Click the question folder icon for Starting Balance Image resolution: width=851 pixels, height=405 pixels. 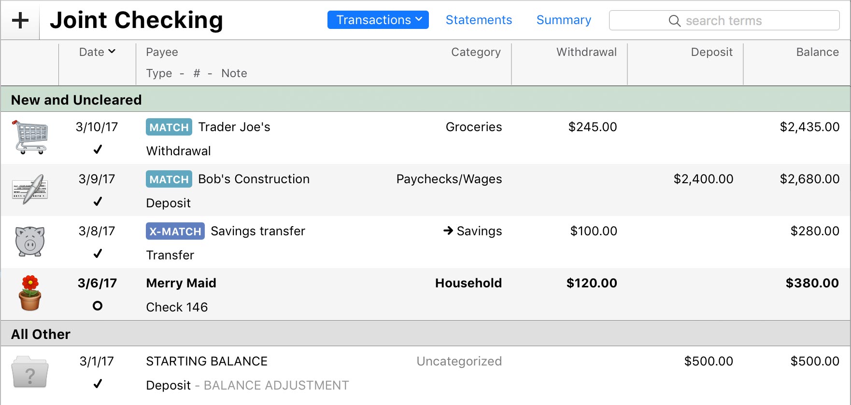pos(30,372)
